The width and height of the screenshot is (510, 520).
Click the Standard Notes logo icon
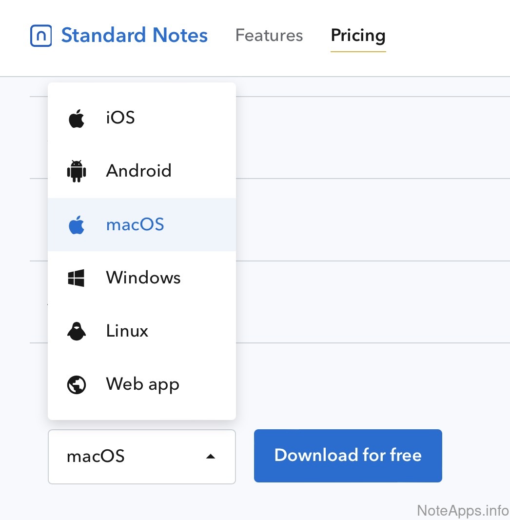[41, 36]
